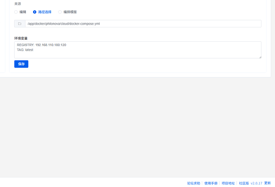Click the folder icon to browse paths
This screenshot has width=275, height=187.
(20, 24)
